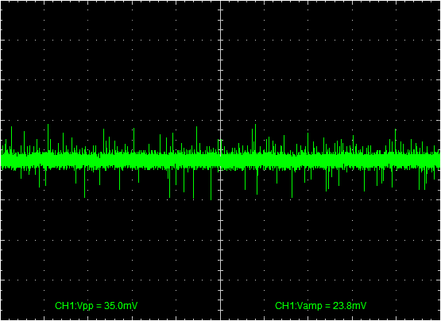The height and width of the screenshot is (321, 441).
Task: Click the center vertical axis between the two readouts
Action: [221, 306]
